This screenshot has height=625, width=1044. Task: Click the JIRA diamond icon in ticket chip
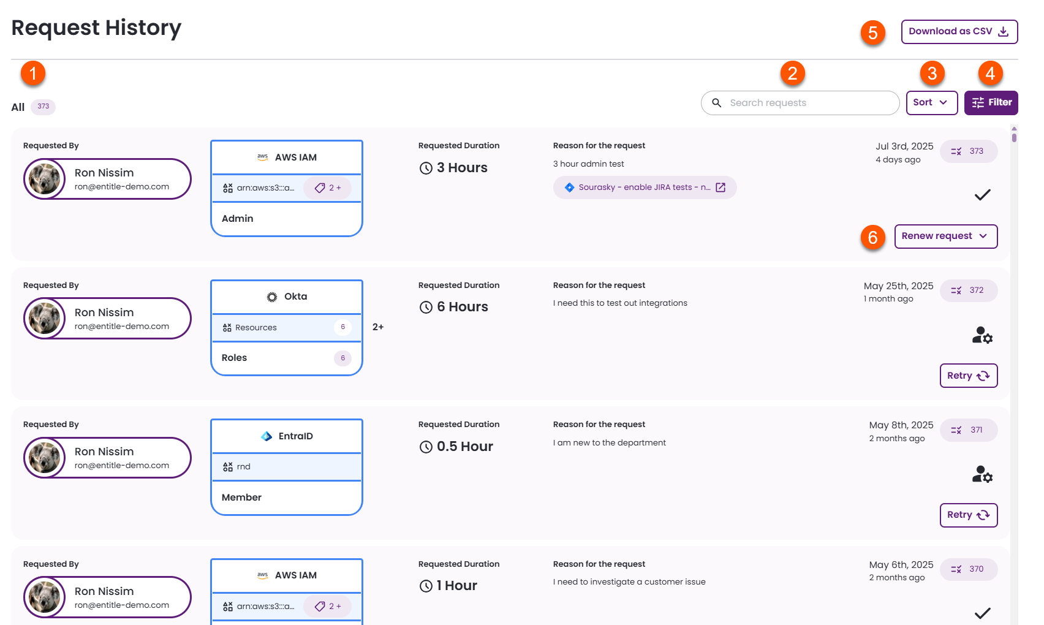[x=569, y=187]
